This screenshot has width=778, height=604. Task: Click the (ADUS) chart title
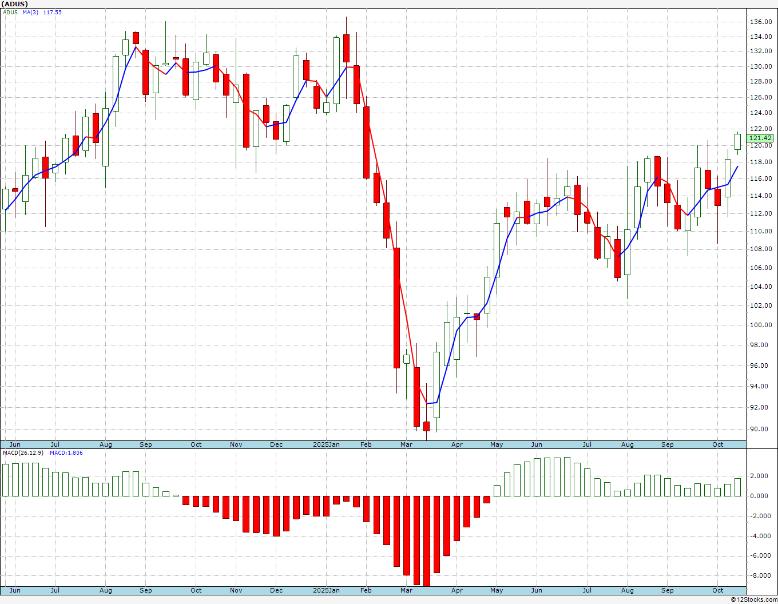pos(15,4)
